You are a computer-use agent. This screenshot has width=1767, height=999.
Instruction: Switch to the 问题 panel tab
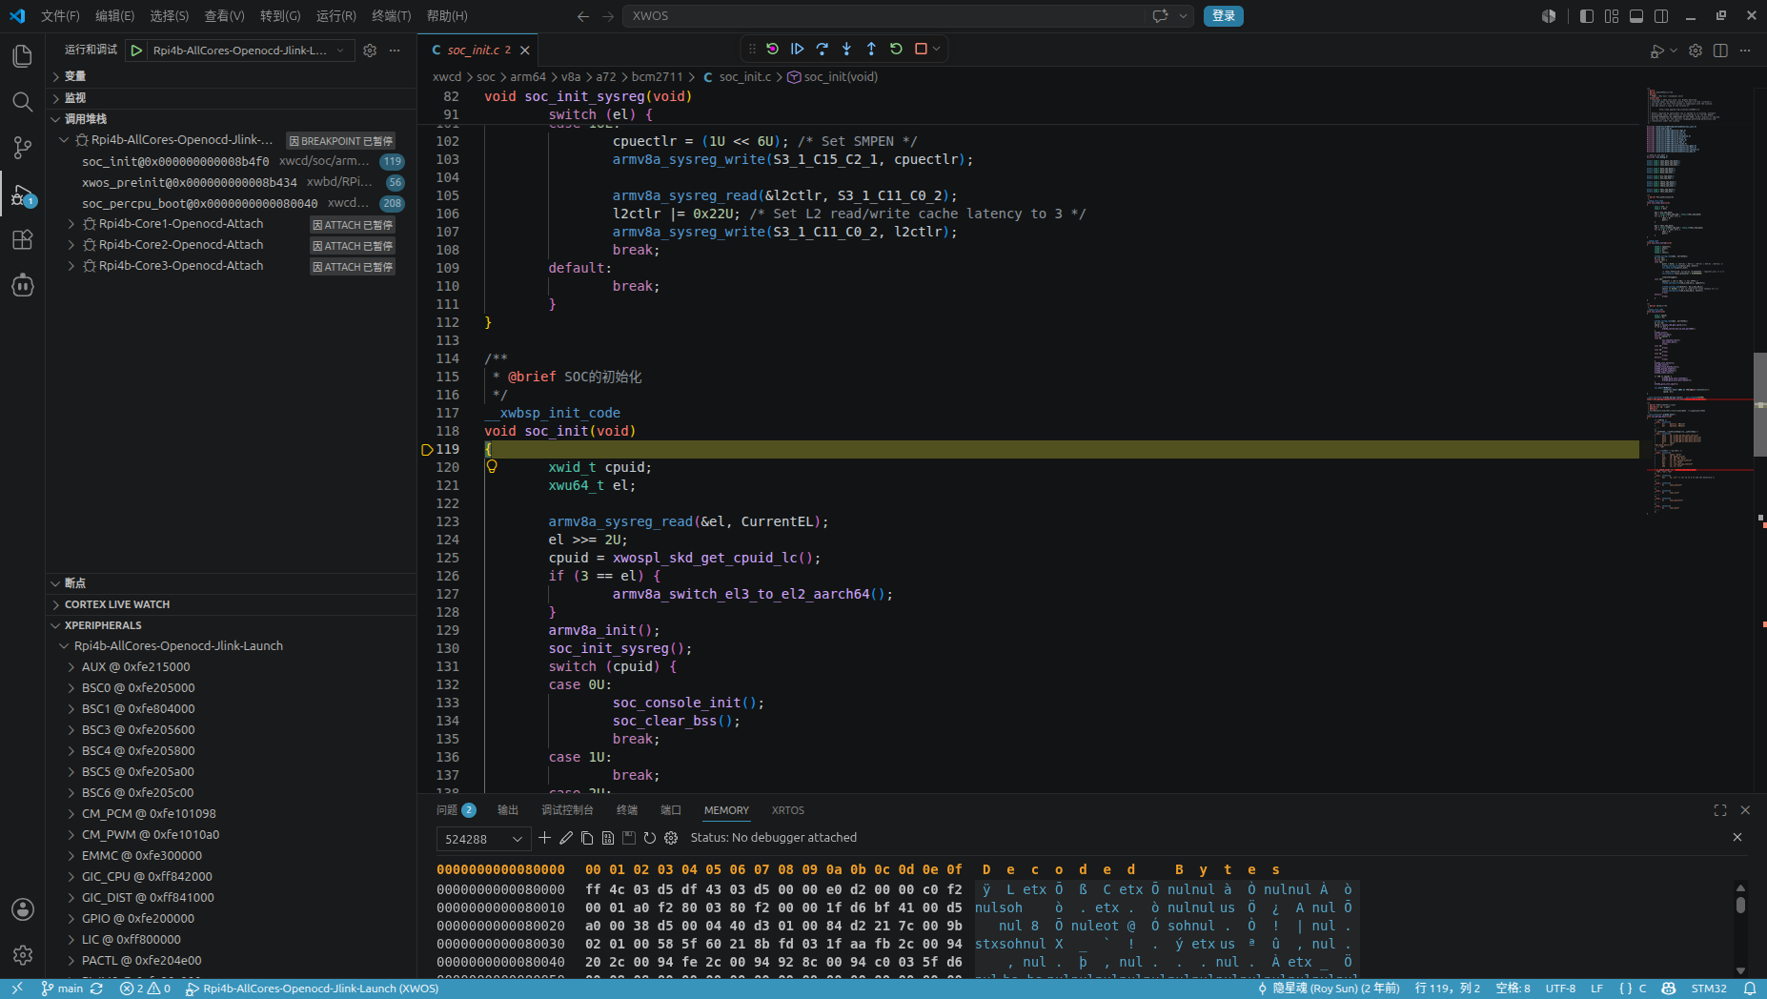(x=456, y=810)
